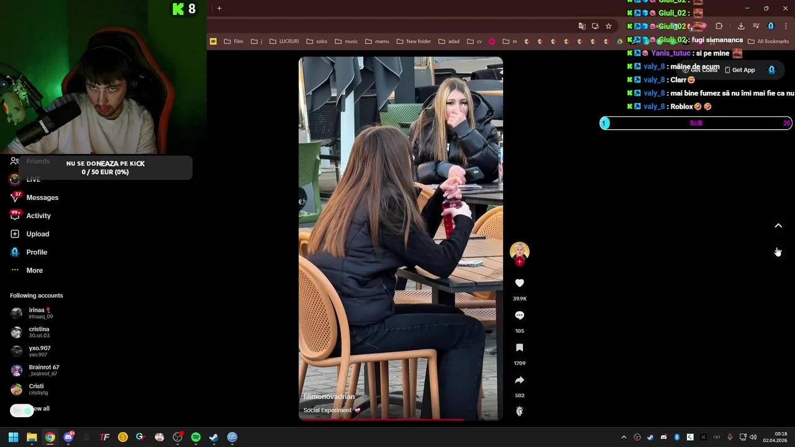
Task: Click the SUB goal progress bar
Action: 696,123
